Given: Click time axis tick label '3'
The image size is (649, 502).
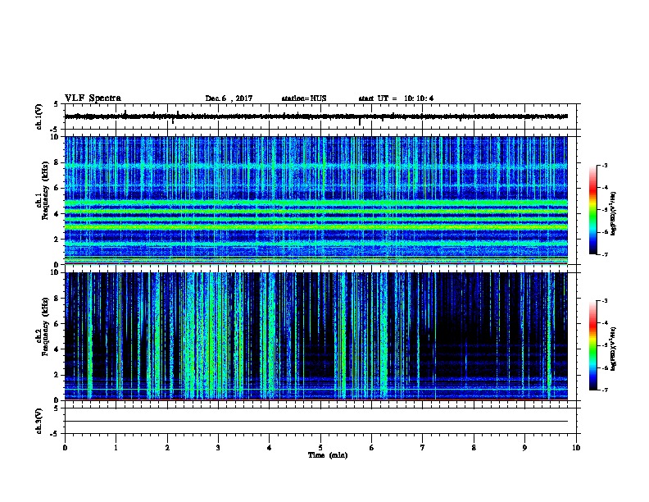Looking at the screenshot, I should [218, 448].
